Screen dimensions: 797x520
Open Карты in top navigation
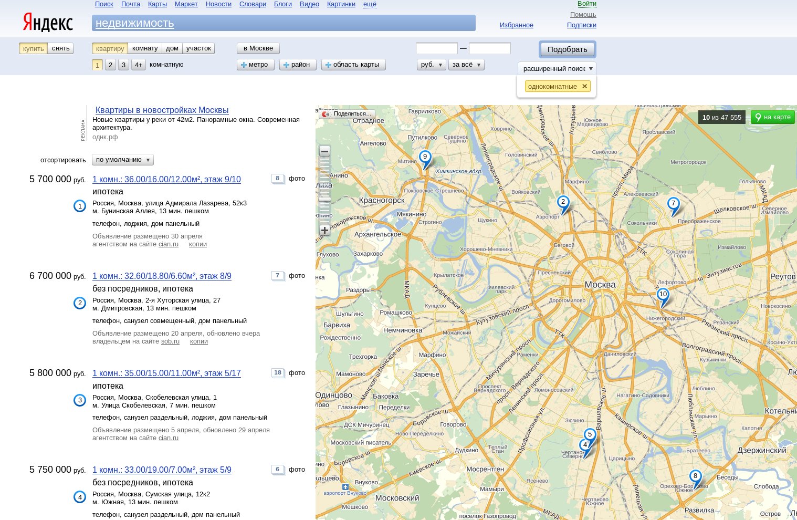pyautogui.click(x=158, y=4)
